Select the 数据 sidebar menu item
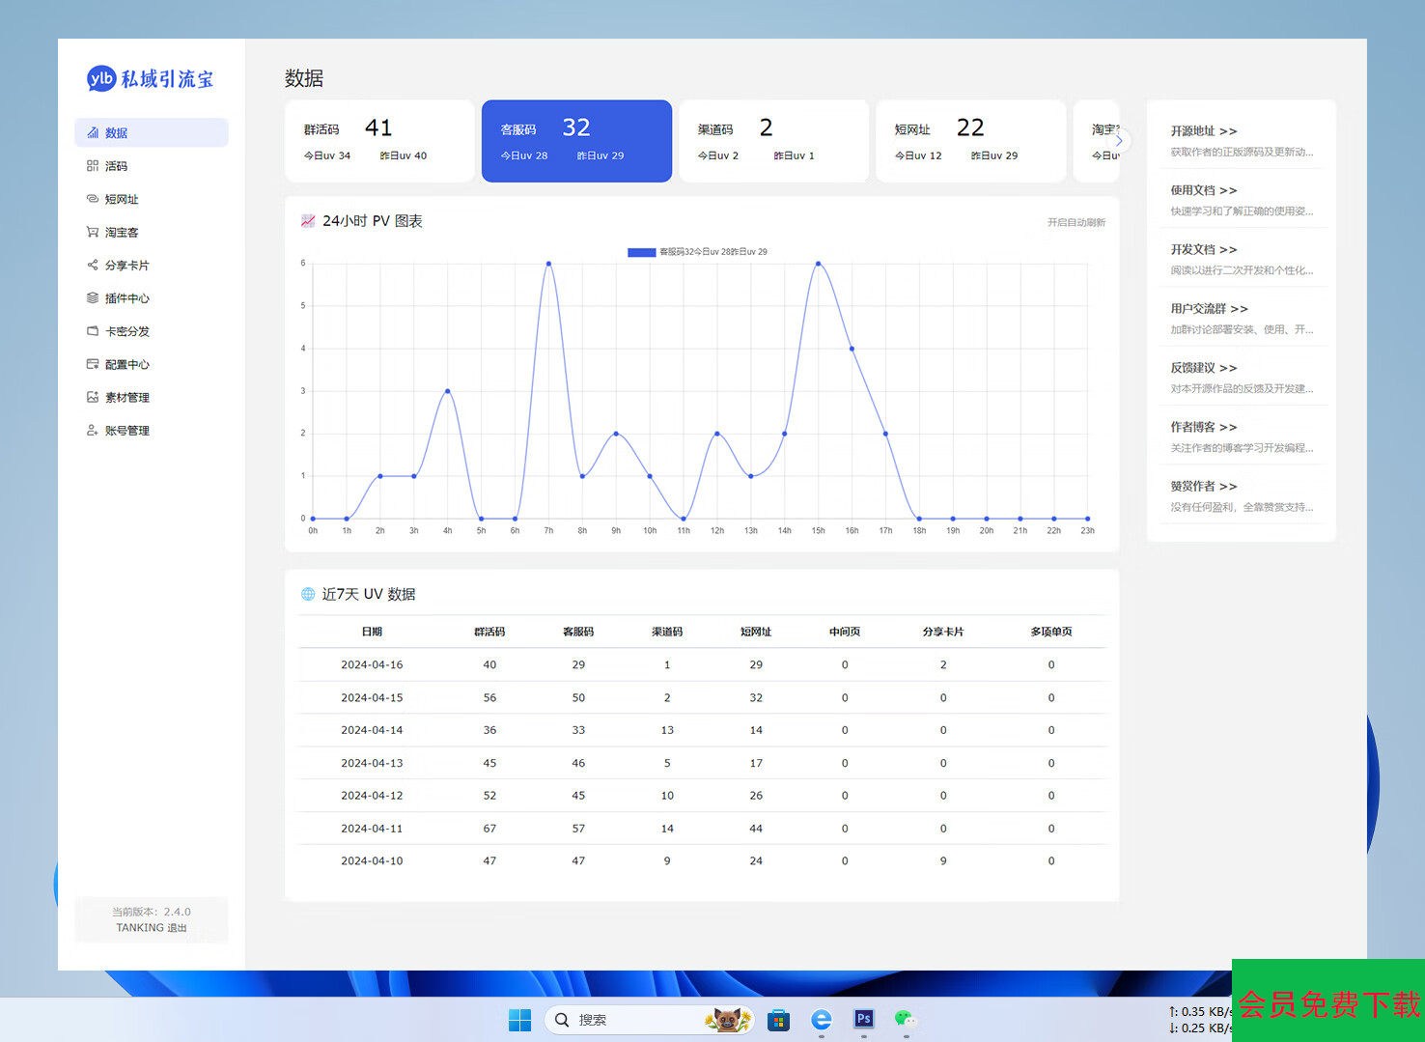This screenshot has width=1425, height=1042. [152, 133]
